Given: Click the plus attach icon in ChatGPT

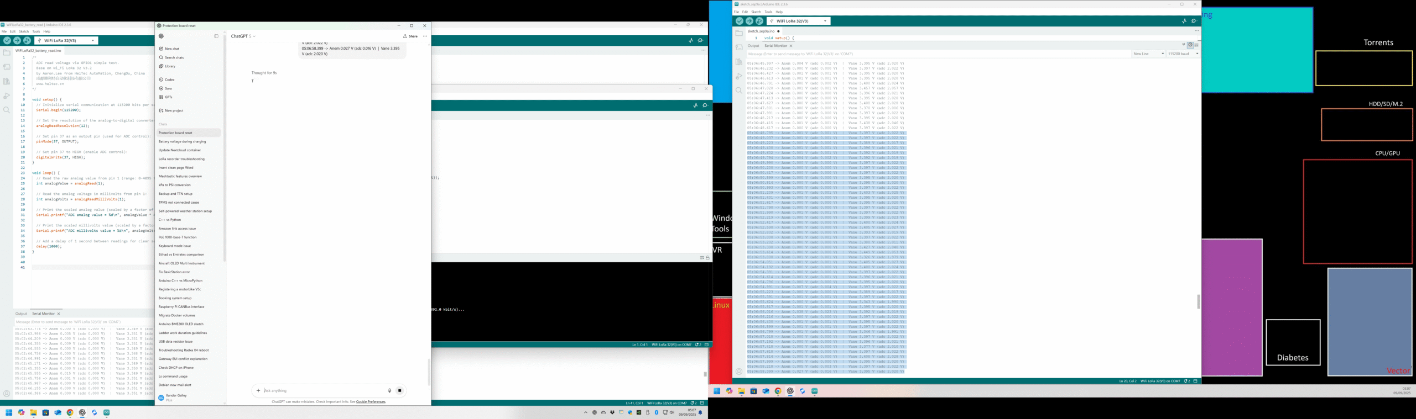Looking at the screenshot, I should click(x=258, y=390).
